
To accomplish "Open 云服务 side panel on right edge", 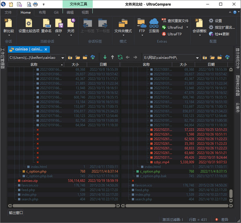I will (x=237, y=107).
